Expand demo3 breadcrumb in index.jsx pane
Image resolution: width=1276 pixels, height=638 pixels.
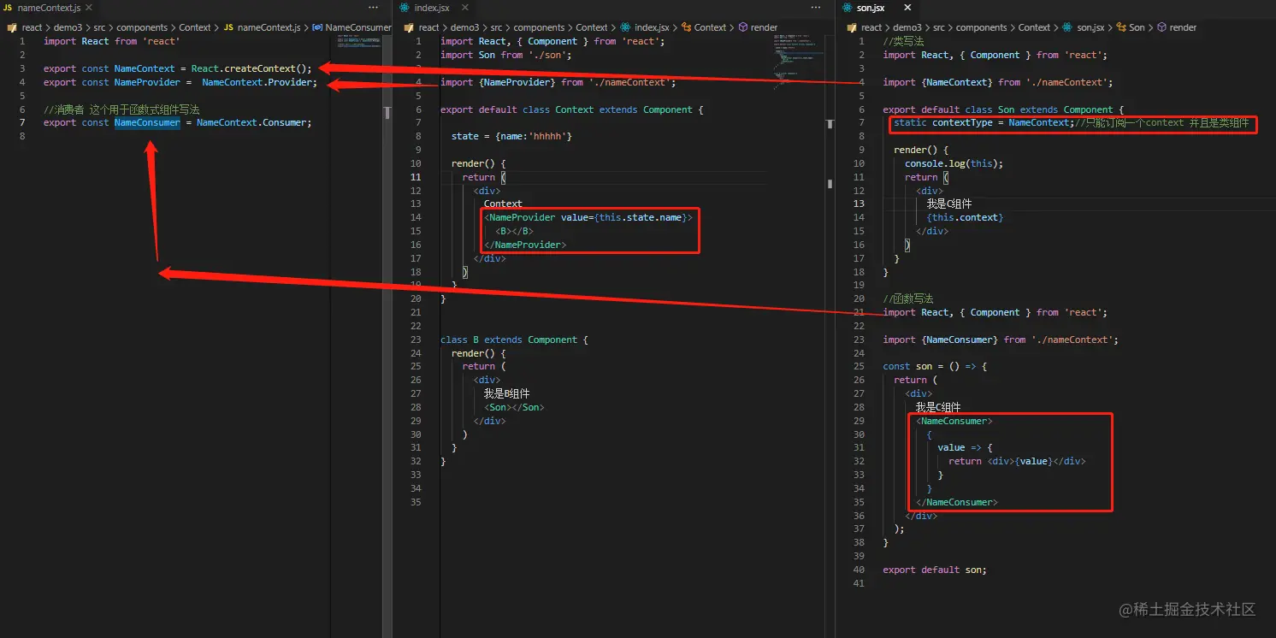464,27
